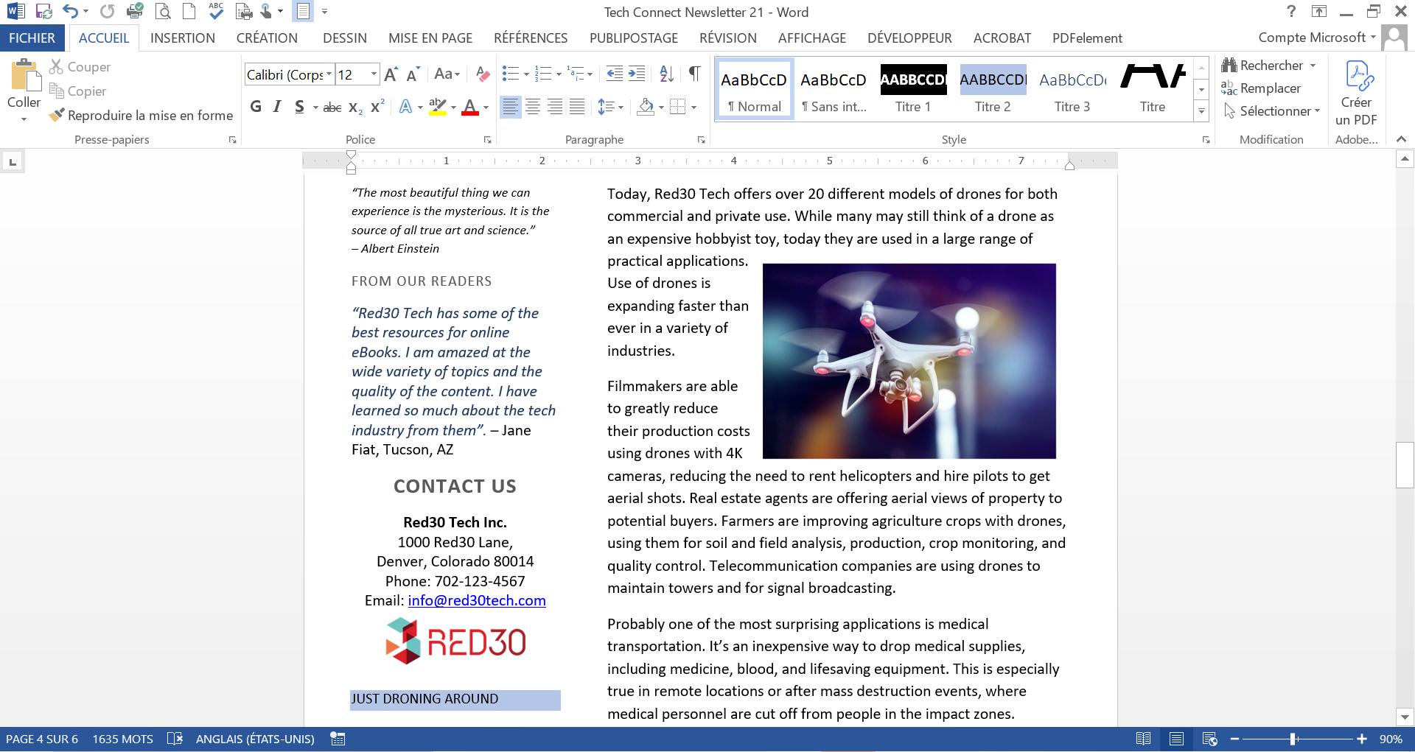The height and width of the screenshot is (752, 1415).
Task: Toggle paragraph marks pilcrow display
Action: 694,74
